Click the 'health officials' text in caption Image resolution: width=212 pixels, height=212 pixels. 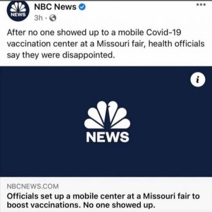[176, 44]
